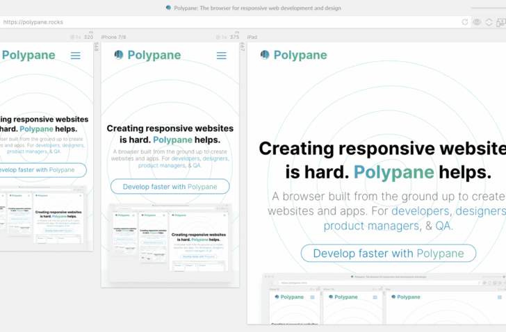
Task: Click the zoom slider near the title bar
Action: point(488,8)
